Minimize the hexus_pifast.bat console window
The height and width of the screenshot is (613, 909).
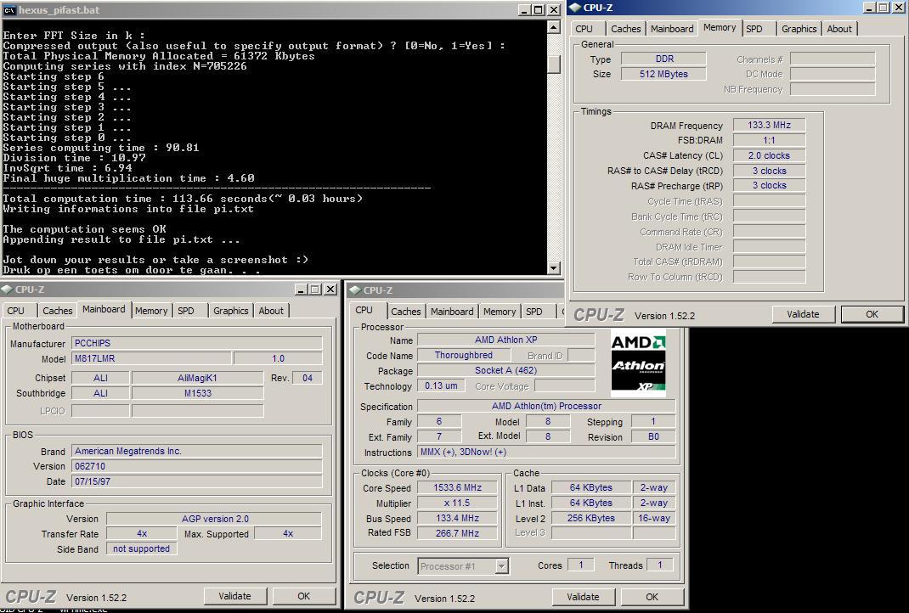pyautogui.click(x=524, y=10)
